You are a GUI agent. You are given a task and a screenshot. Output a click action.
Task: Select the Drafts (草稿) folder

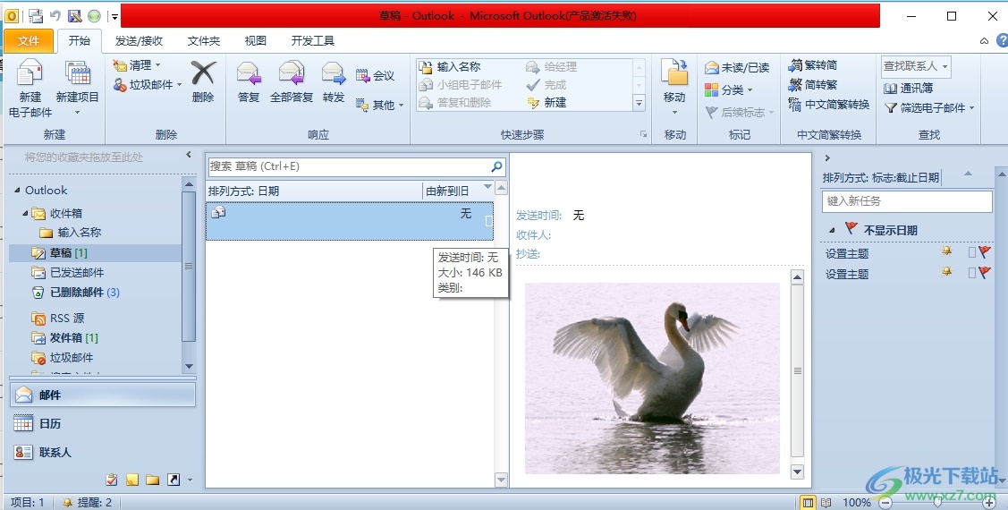[95, 252]
